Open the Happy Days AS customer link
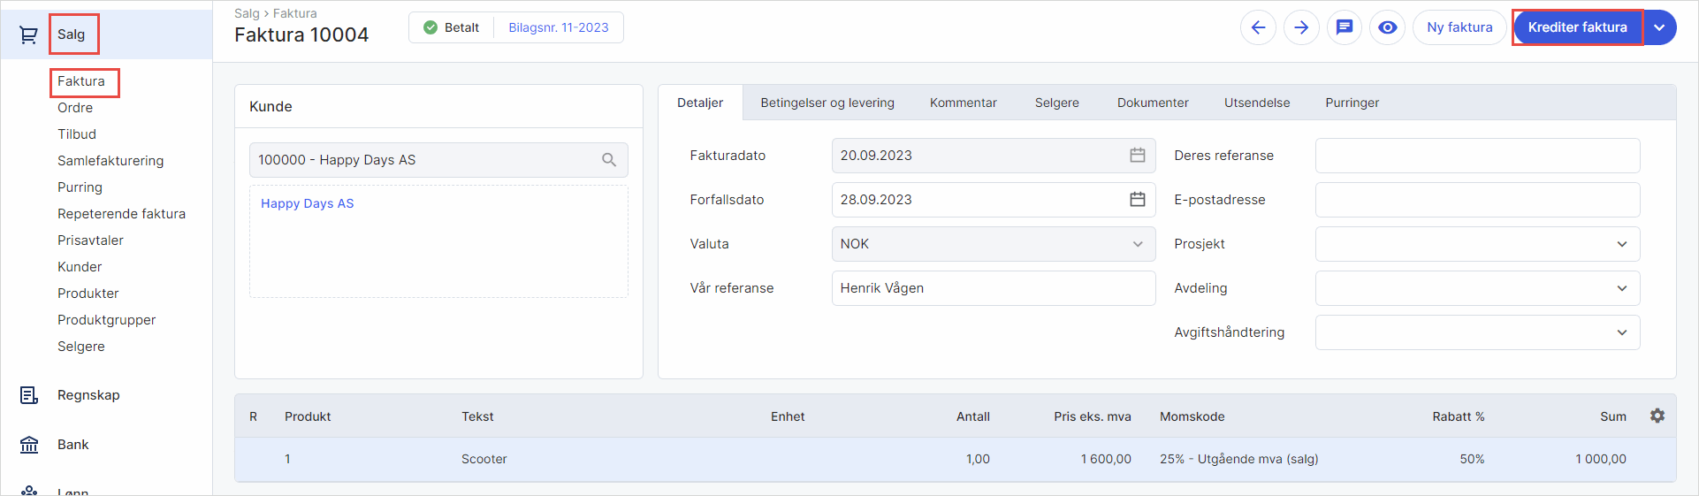The image size is (1699, 496). (x=307, y=203)
